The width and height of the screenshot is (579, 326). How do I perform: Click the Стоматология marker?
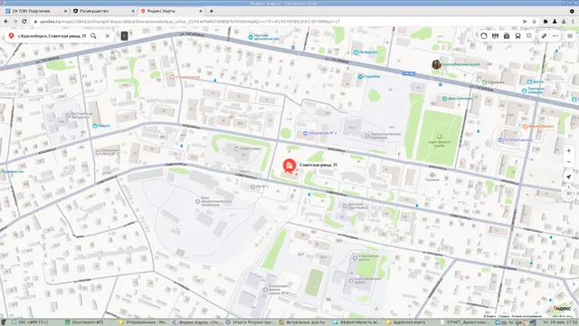[172, 77]
